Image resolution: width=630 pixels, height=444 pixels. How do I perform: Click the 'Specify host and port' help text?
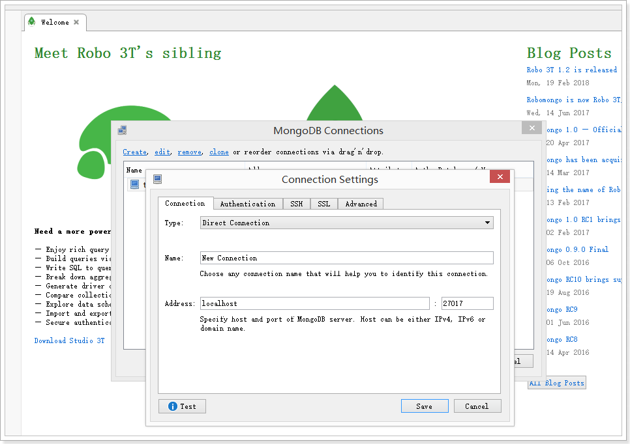tap(343, 324)
